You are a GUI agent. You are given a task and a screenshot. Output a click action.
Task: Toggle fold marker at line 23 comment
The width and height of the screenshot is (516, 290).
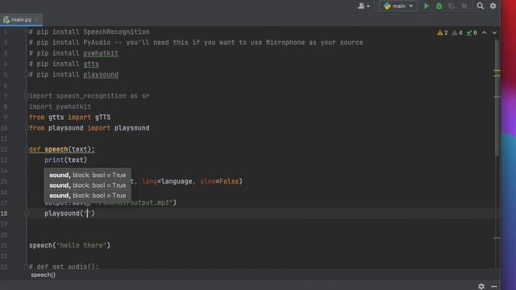(x=27, y=267)
